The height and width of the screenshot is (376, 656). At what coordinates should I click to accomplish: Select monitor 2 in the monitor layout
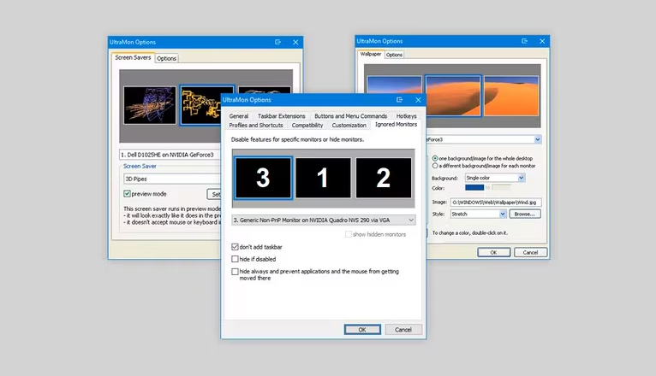coord(383,178)
